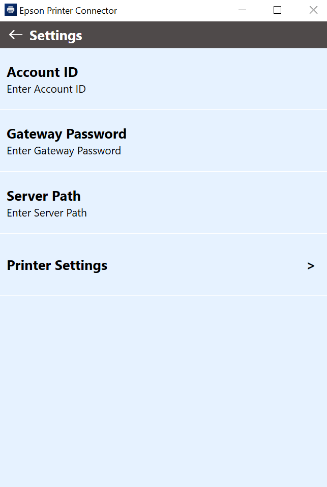Screen dimensions: 327x487
Task: Maximize the Epson Printer Connector window
Action: [x=277, y=10]
